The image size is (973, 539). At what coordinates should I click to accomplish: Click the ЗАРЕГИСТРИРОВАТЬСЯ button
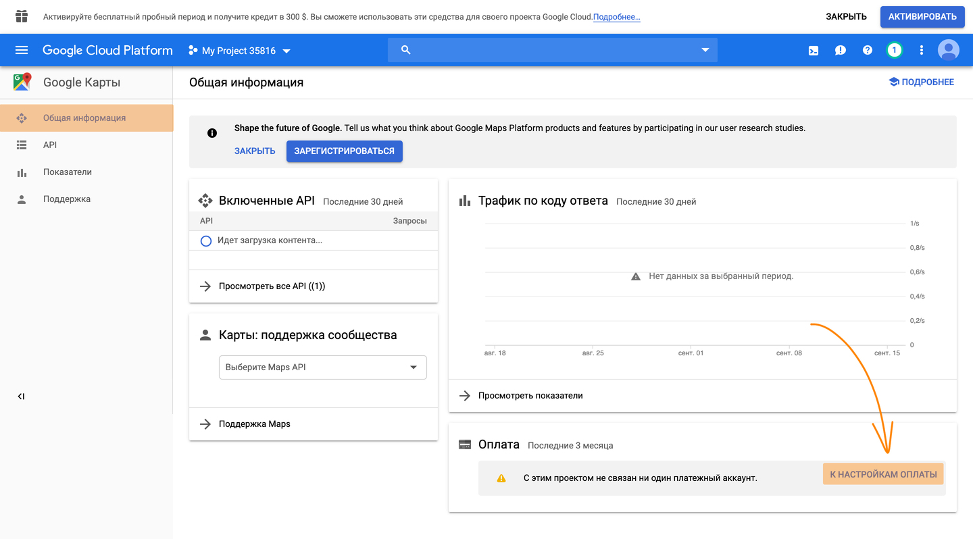(344, 151)
